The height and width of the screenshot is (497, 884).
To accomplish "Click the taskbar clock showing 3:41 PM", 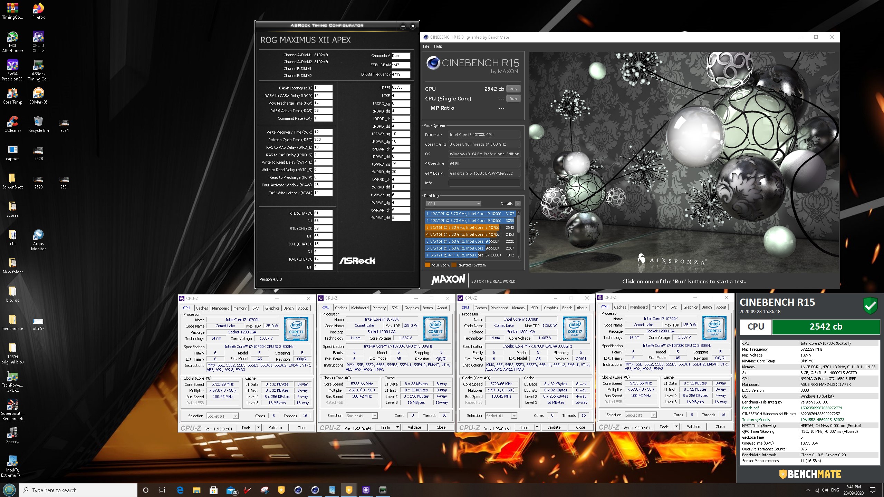I will pos(853,490).
